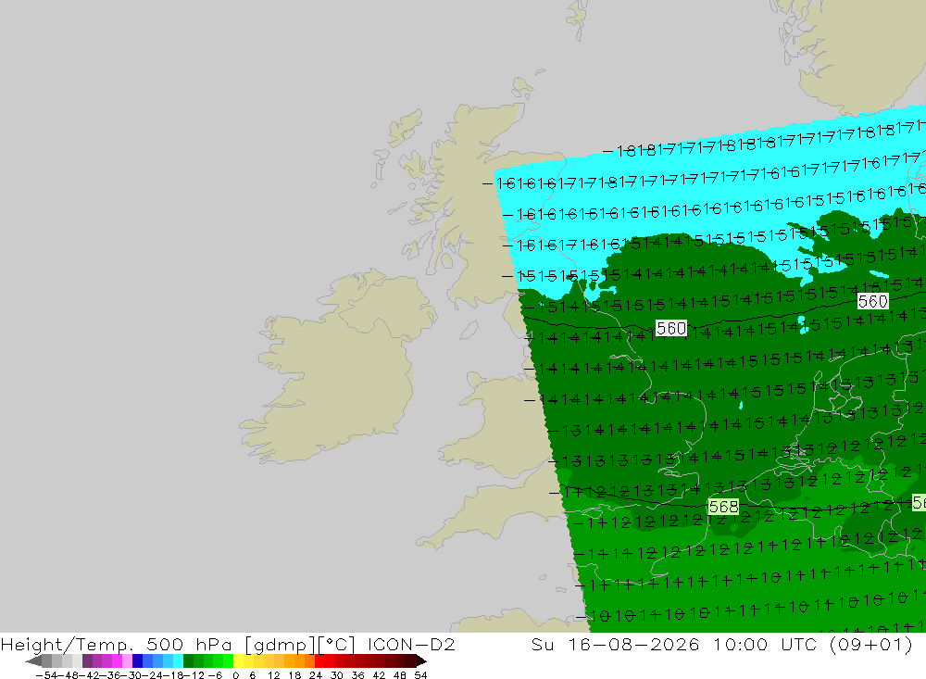Click the dark maroon right arrow end of colorbar

pyautogui.click(x=420, y=660)
